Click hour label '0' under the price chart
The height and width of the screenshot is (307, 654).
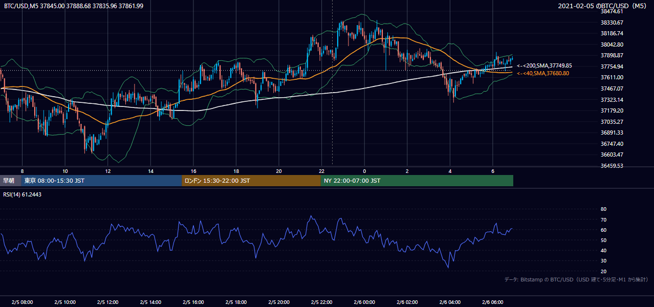tap(365, 171)
